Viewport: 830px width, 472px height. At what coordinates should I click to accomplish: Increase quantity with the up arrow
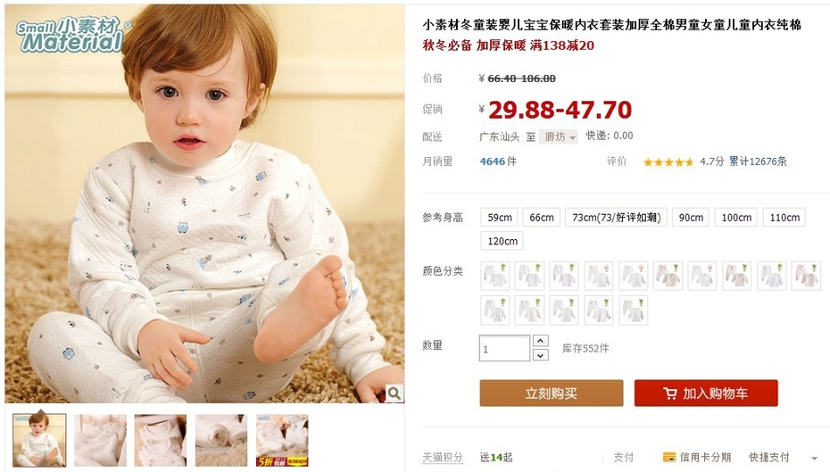point(540,340)
